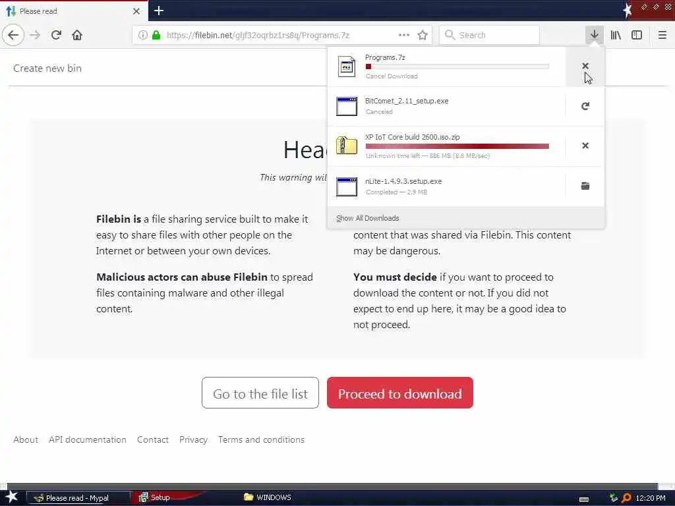Click the Programs.7z download progress bar
Image resolution: width=675 pixels, height=506 pixels.
click(x=457, y=67)
